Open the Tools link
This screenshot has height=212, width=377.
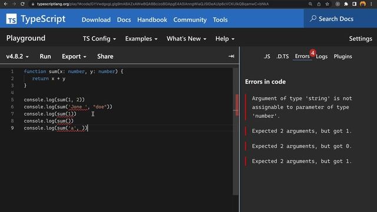click(220, 19)
